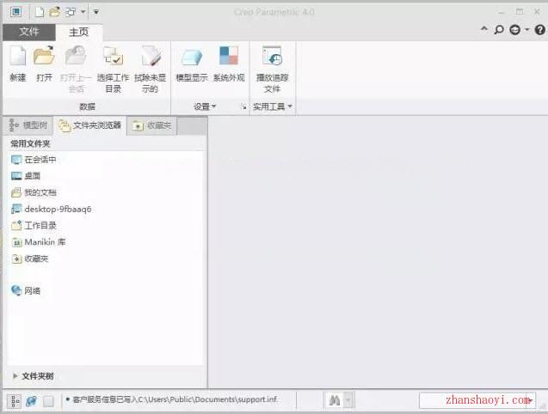
Task: Switch to Model Tree (模型树) tab
Action: click(x=28, y=125)
